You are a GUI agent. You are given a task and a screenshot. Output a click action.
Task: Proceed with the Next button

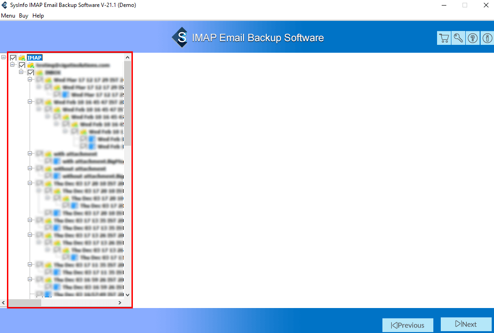(x=466, y=324)
